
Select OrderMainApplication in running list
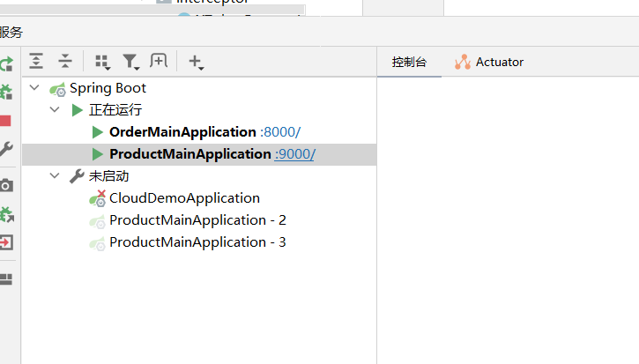click(182, 132)
